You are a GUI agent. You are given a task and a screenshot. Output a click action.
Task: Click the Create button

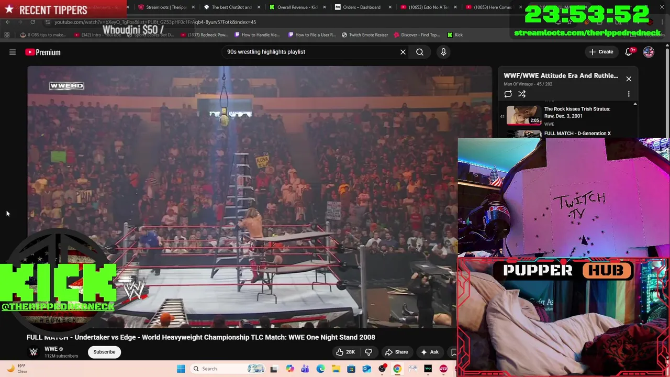[x=601, y=52]
